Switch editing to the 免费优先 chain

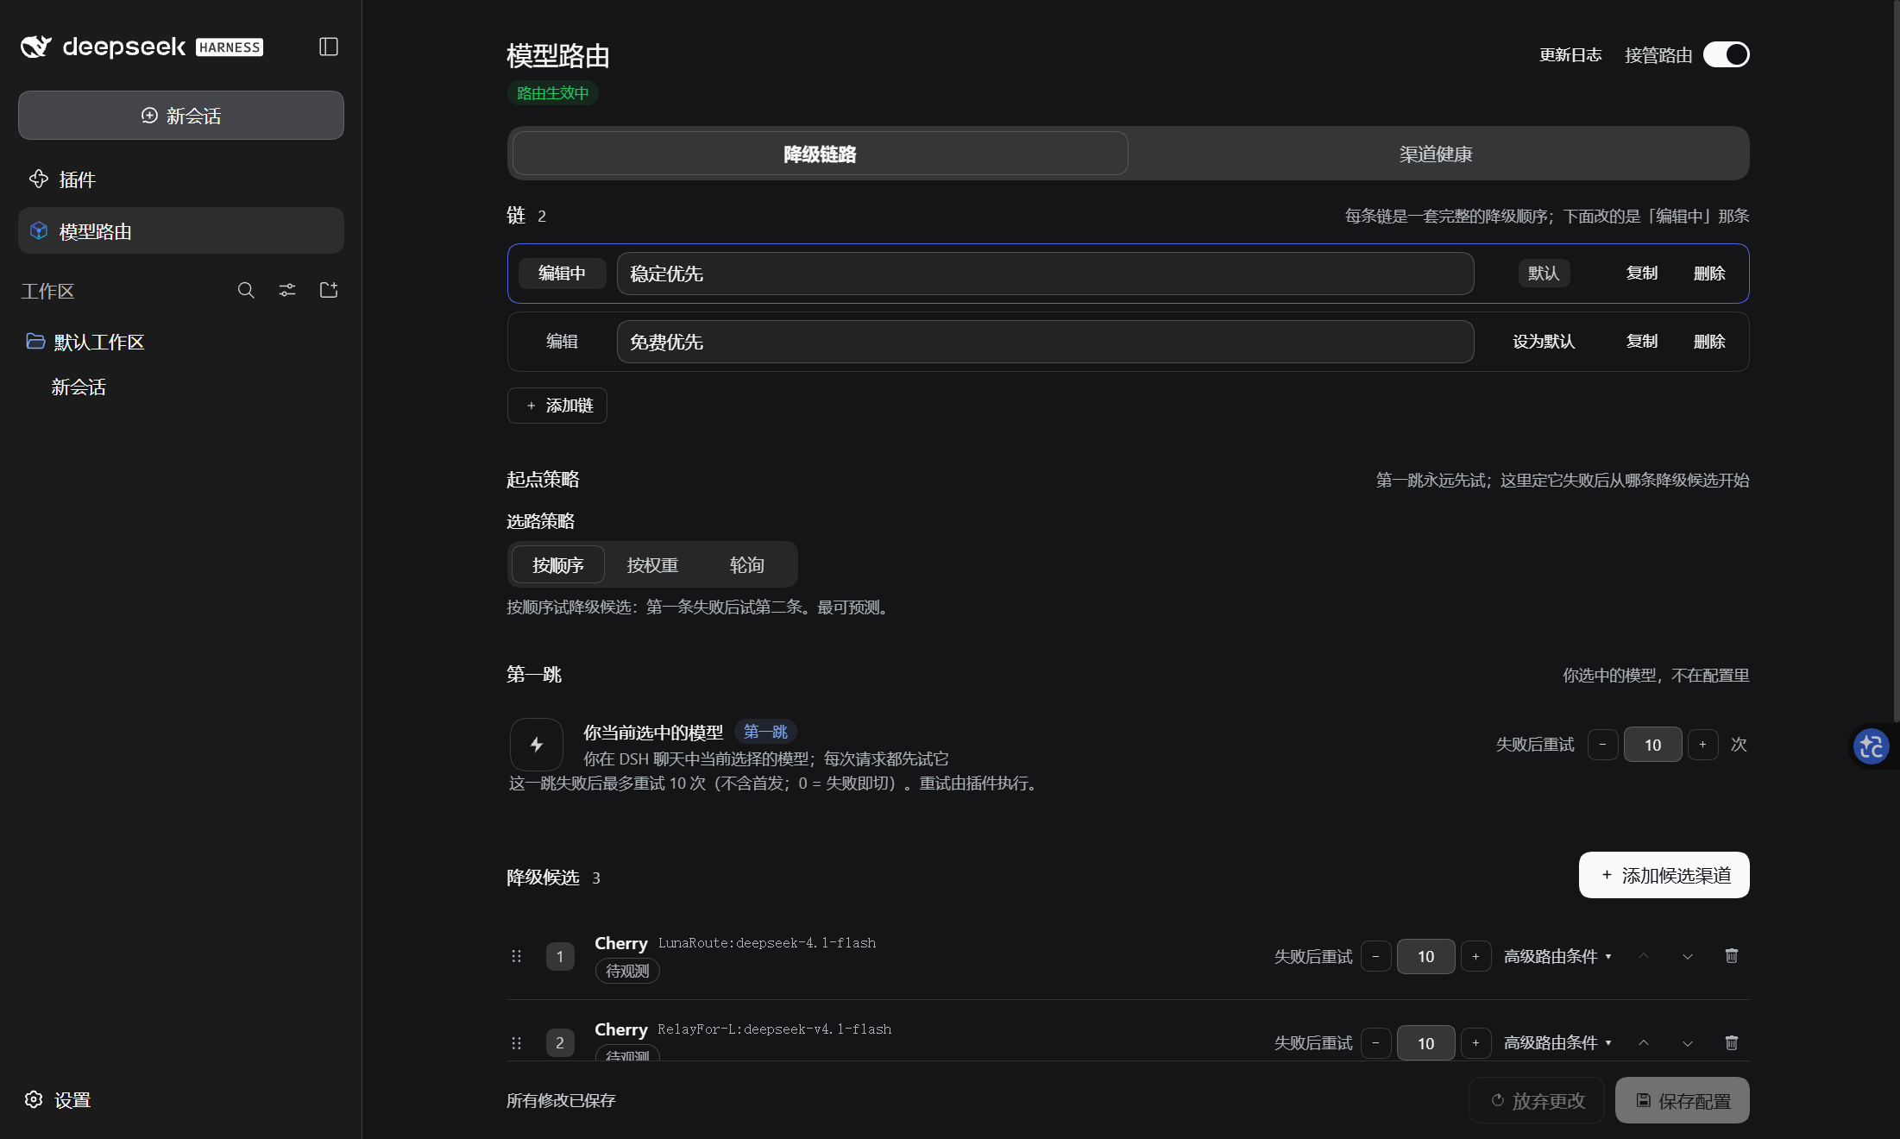(562, 342)
